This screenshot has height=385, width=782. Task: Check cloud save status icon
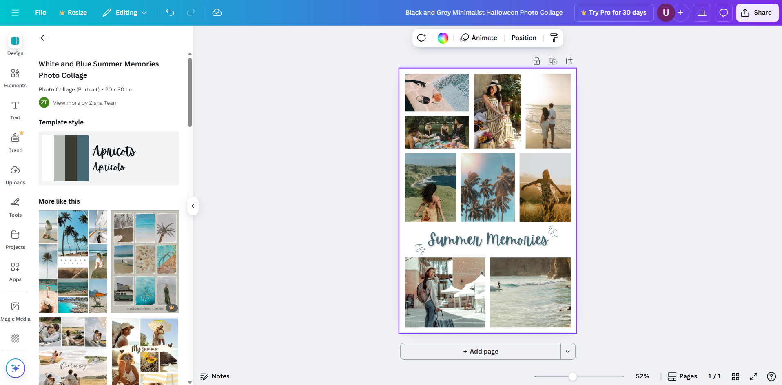(x=217, y=13)
